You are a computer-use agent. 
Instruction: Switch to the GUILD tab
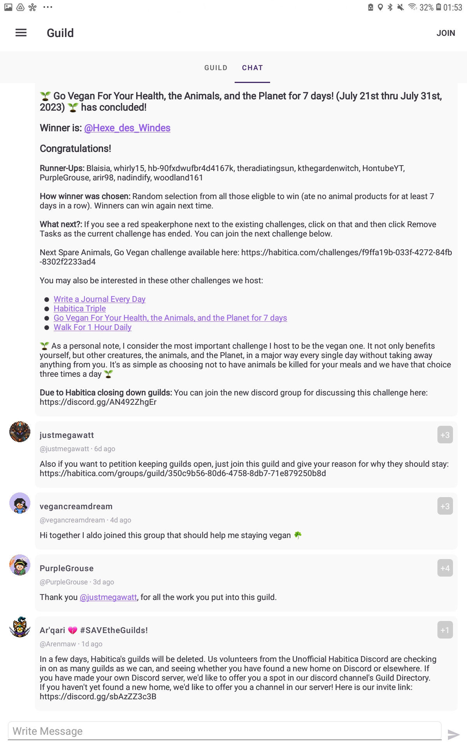click(216, 68)
